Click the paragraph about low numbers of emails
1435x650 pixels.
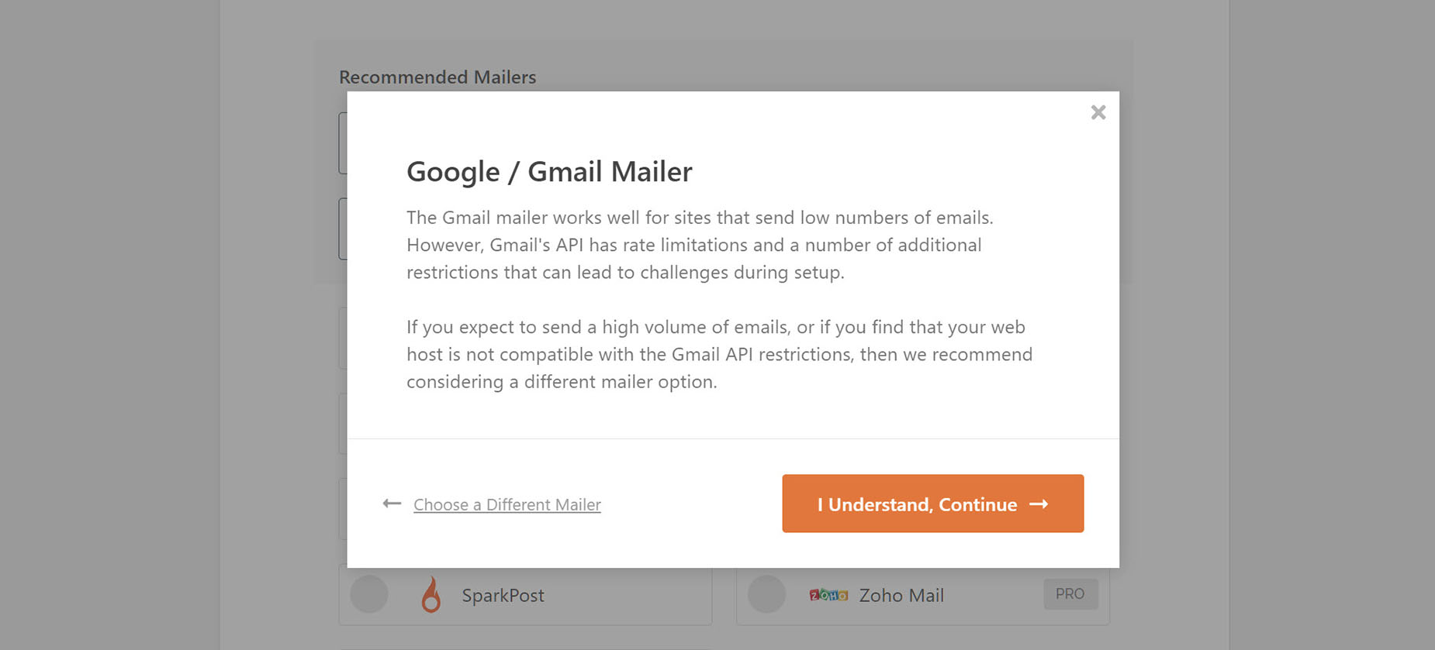tap(700, 245)
